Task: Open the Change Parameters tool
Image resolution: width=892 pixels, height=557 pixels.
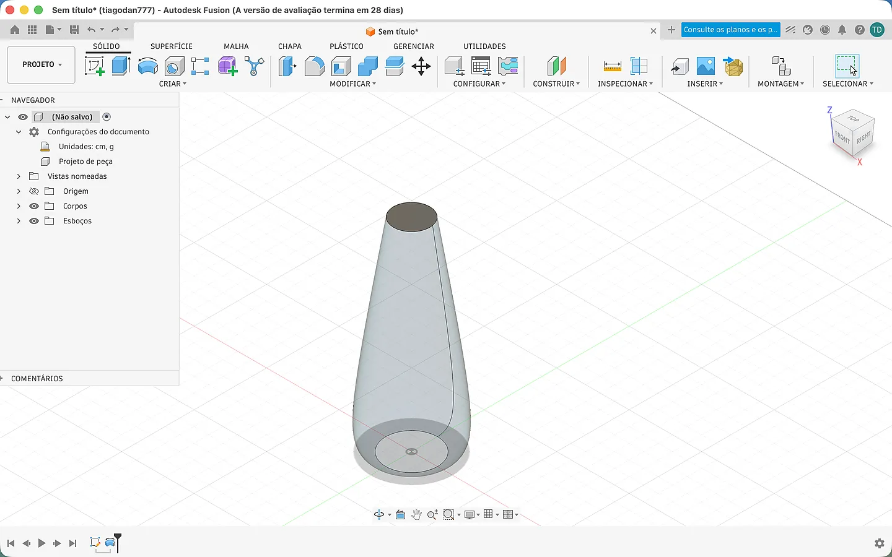Action: click(x=454, y=66)
